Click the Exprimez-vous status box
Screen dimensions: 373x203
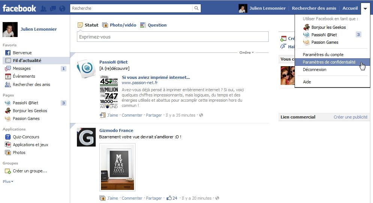click(173, 37)
